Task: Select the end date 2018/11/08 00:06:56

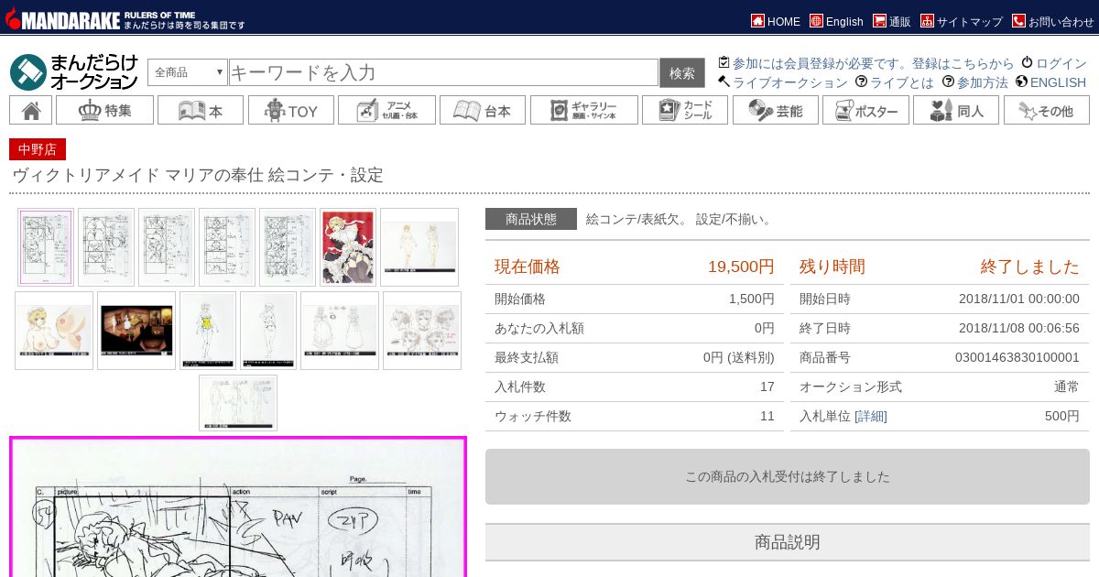Action: point(1019,328)
